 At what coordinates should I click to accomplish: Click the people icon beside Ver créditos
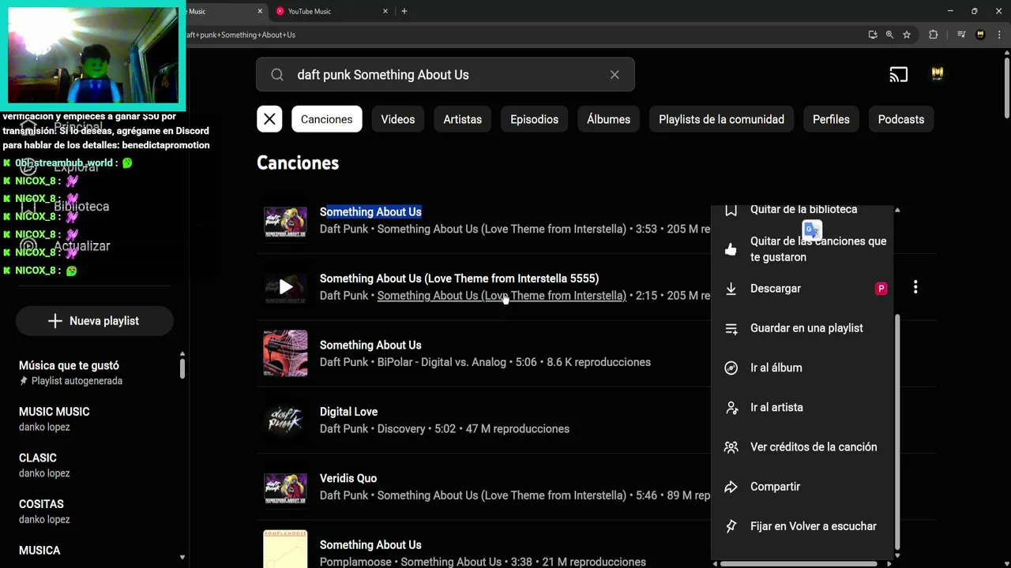[731, 447]
